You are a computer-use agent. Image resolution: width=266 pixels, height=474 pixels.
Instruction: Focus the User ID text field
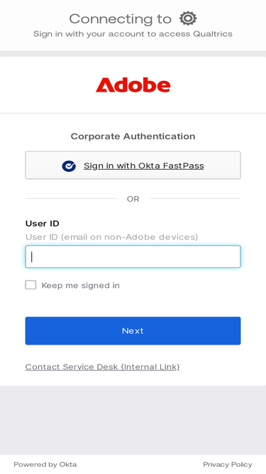tap(133, 257)
